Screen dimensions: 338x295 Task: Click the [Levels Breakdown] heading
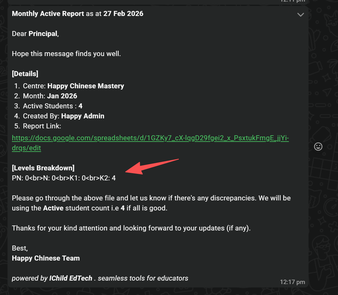[43, 168]
